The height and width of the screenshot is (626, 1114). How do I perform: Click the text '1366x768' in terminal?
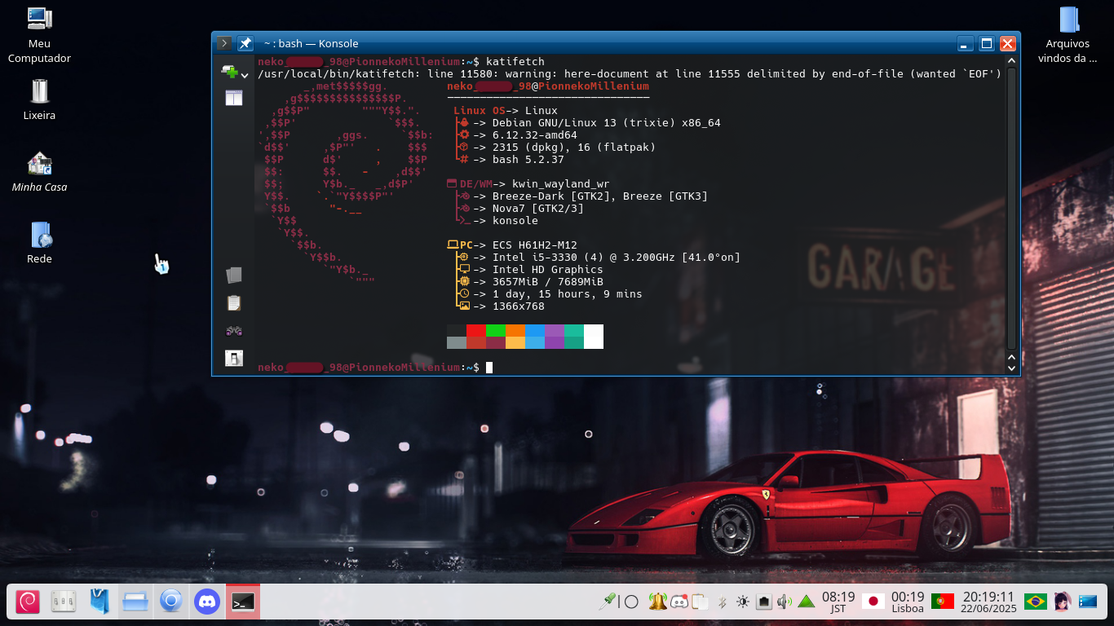point(519,306)
